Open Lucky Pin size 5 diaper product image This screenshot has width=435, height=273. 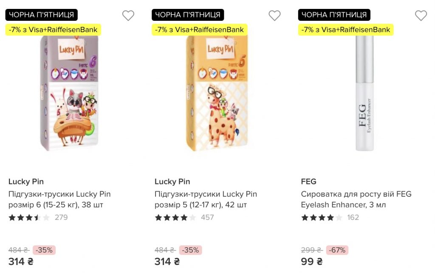click(x=217, y=94)
